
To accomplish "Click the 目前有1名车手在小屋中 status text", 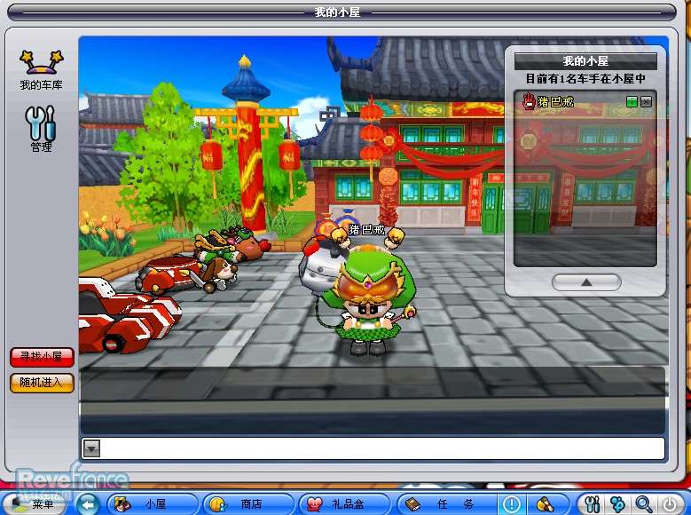I will click(585, 79).
